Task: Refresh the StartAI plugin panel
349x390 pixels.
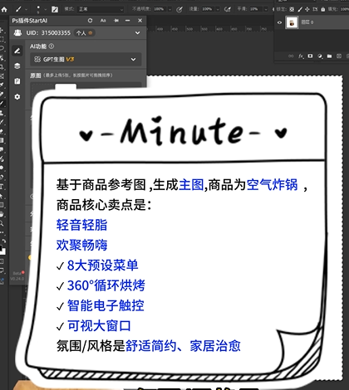Action: 90,21
